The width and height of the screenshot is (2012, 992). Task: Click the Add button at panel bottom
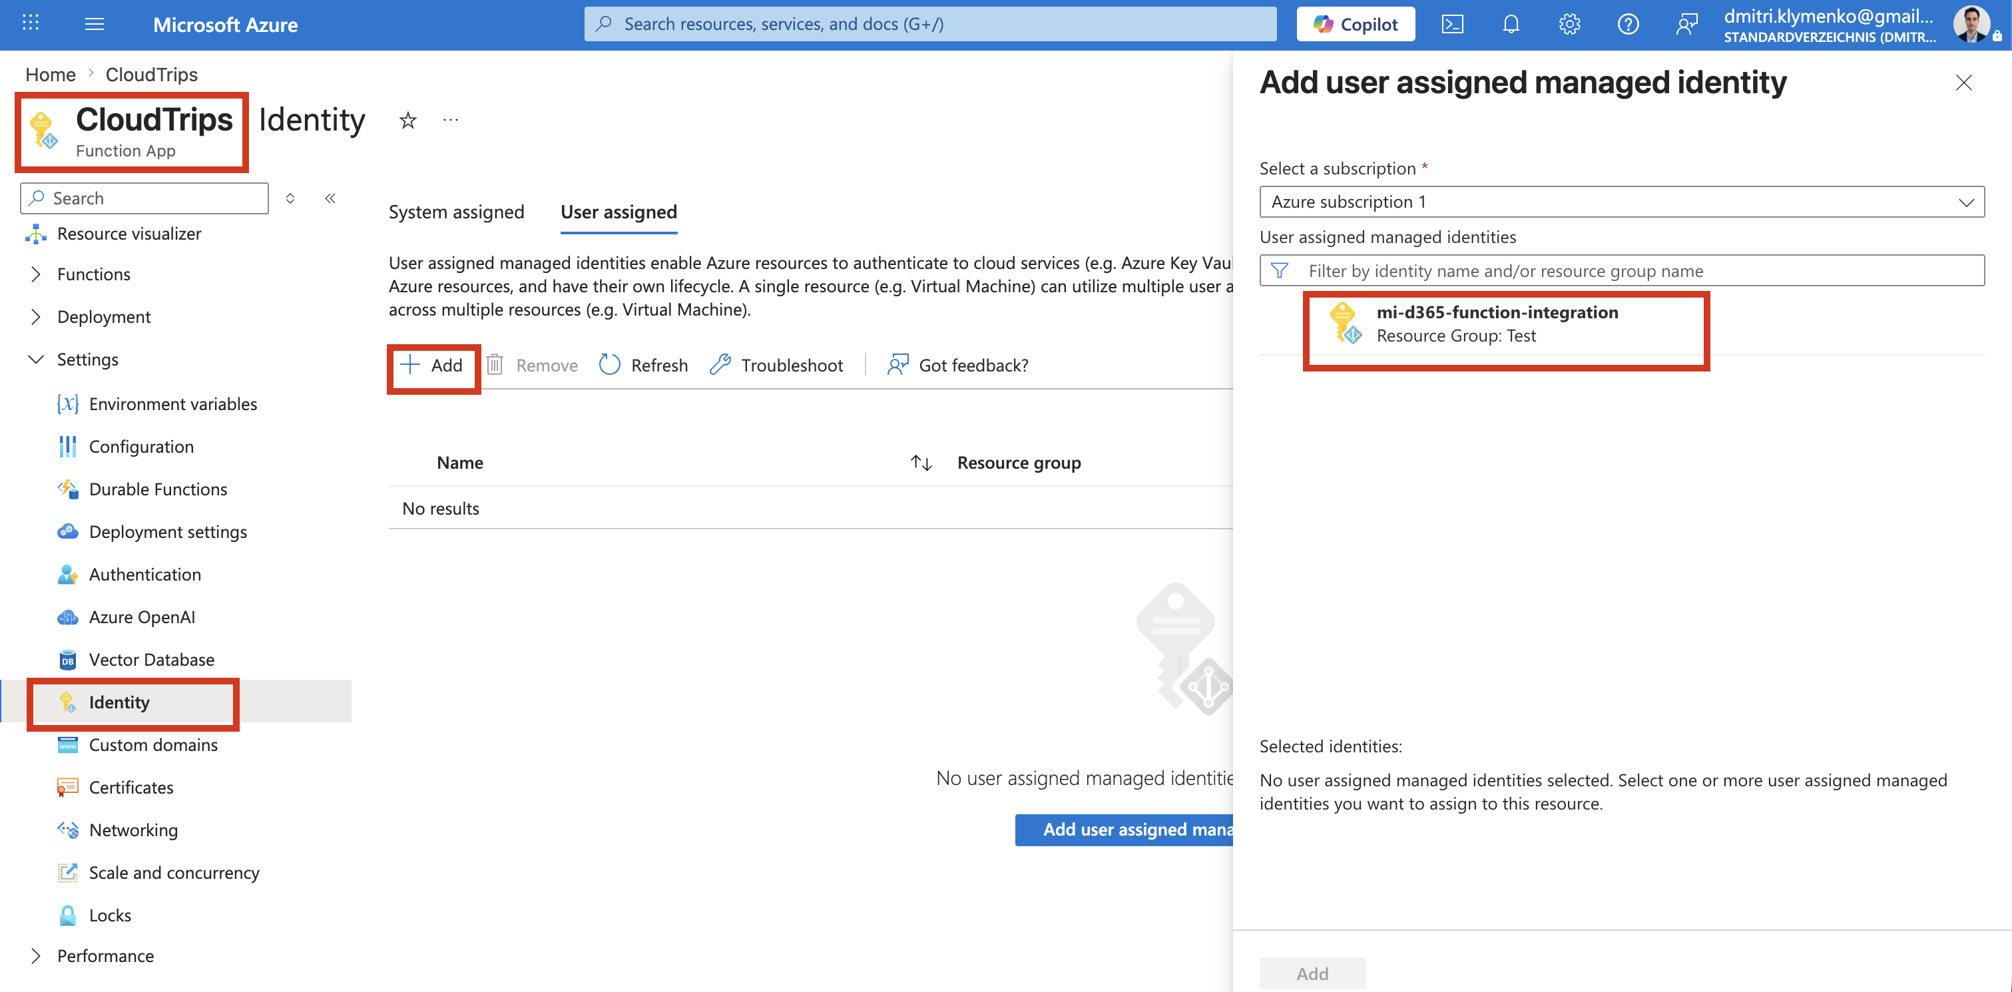(1312, 973)
